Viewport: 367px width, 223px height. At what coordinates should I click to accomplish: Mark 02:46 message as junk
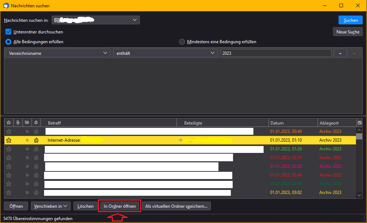pyautogui.click(x=36, y=175)
